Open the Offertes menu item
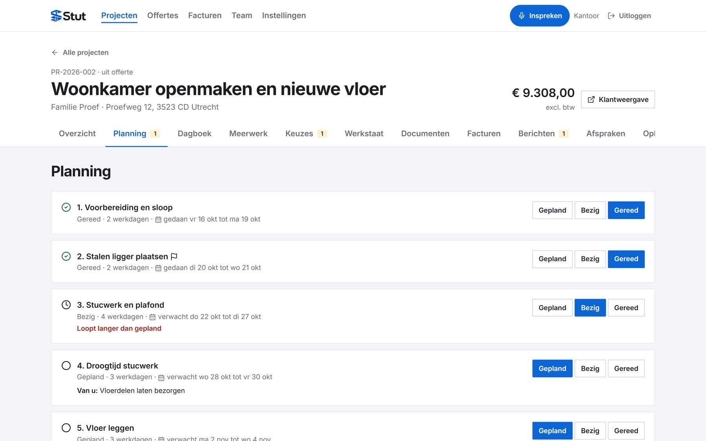The image size is (706, 441). [x=163, y=16]
